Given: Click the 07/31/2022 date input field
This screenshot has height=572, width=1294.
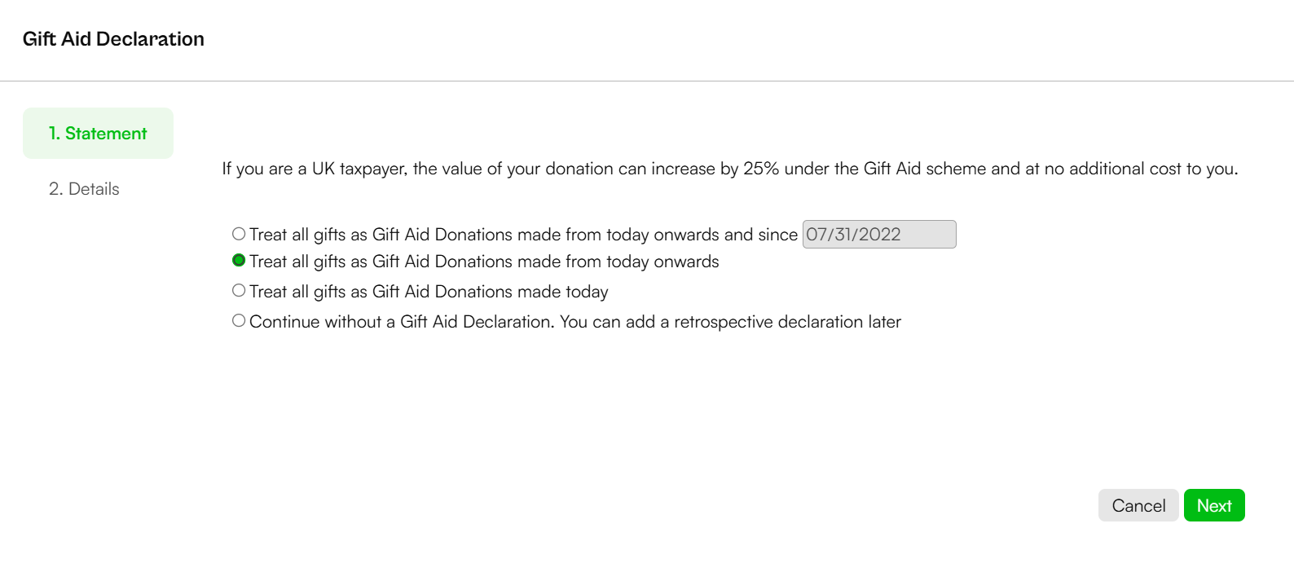Looking at the screenshot, I should (x=879, y=235).
